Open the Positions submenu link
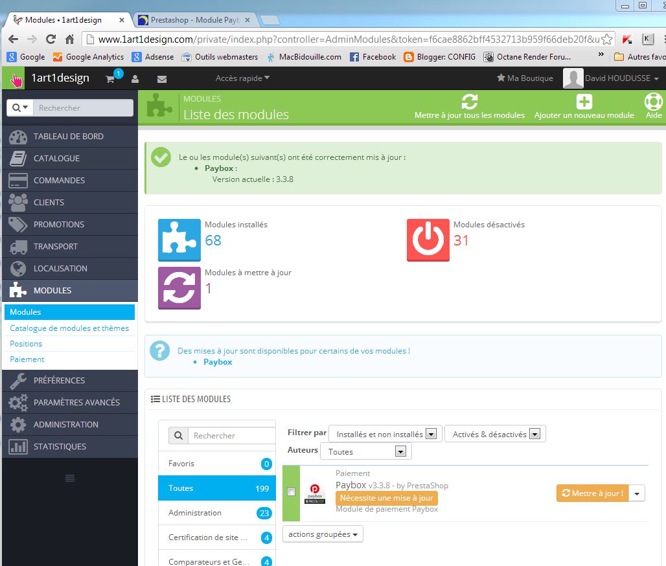Screen dimensions: 666x566 (x=26, y=344)
